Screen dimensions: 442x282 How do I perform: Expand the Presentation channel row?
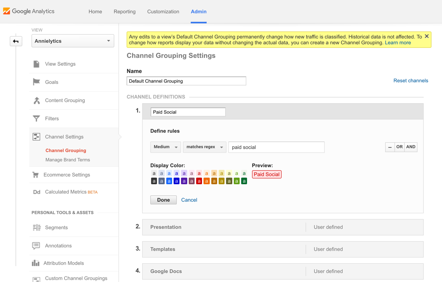point(224,227)
